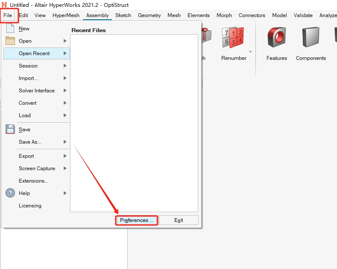
Task: Switch to the Validate ribbon tab
Action: pos(303,15)
